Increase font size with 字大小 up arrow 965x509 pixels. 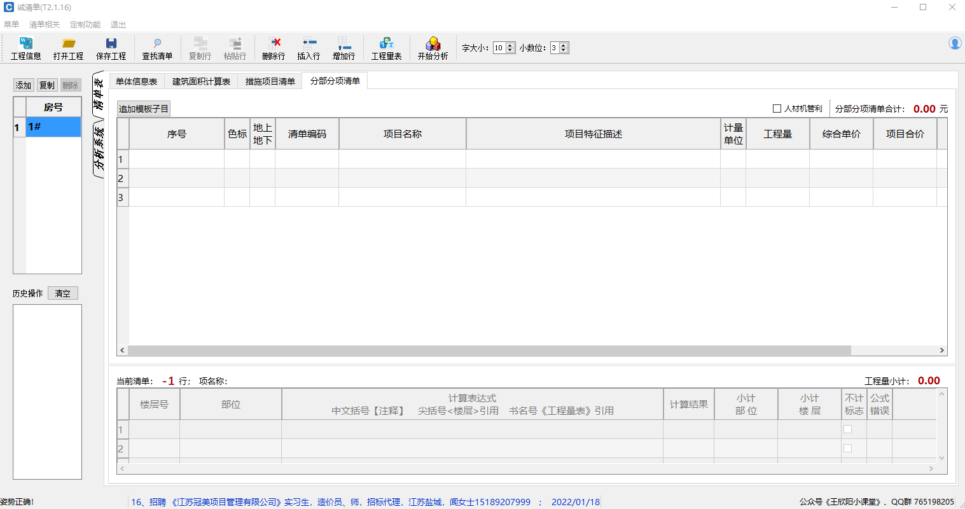pos(510,45)
